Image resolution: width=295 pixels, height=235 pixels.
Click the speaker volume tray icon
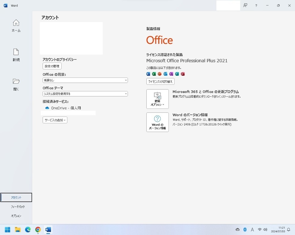(265, 230)
